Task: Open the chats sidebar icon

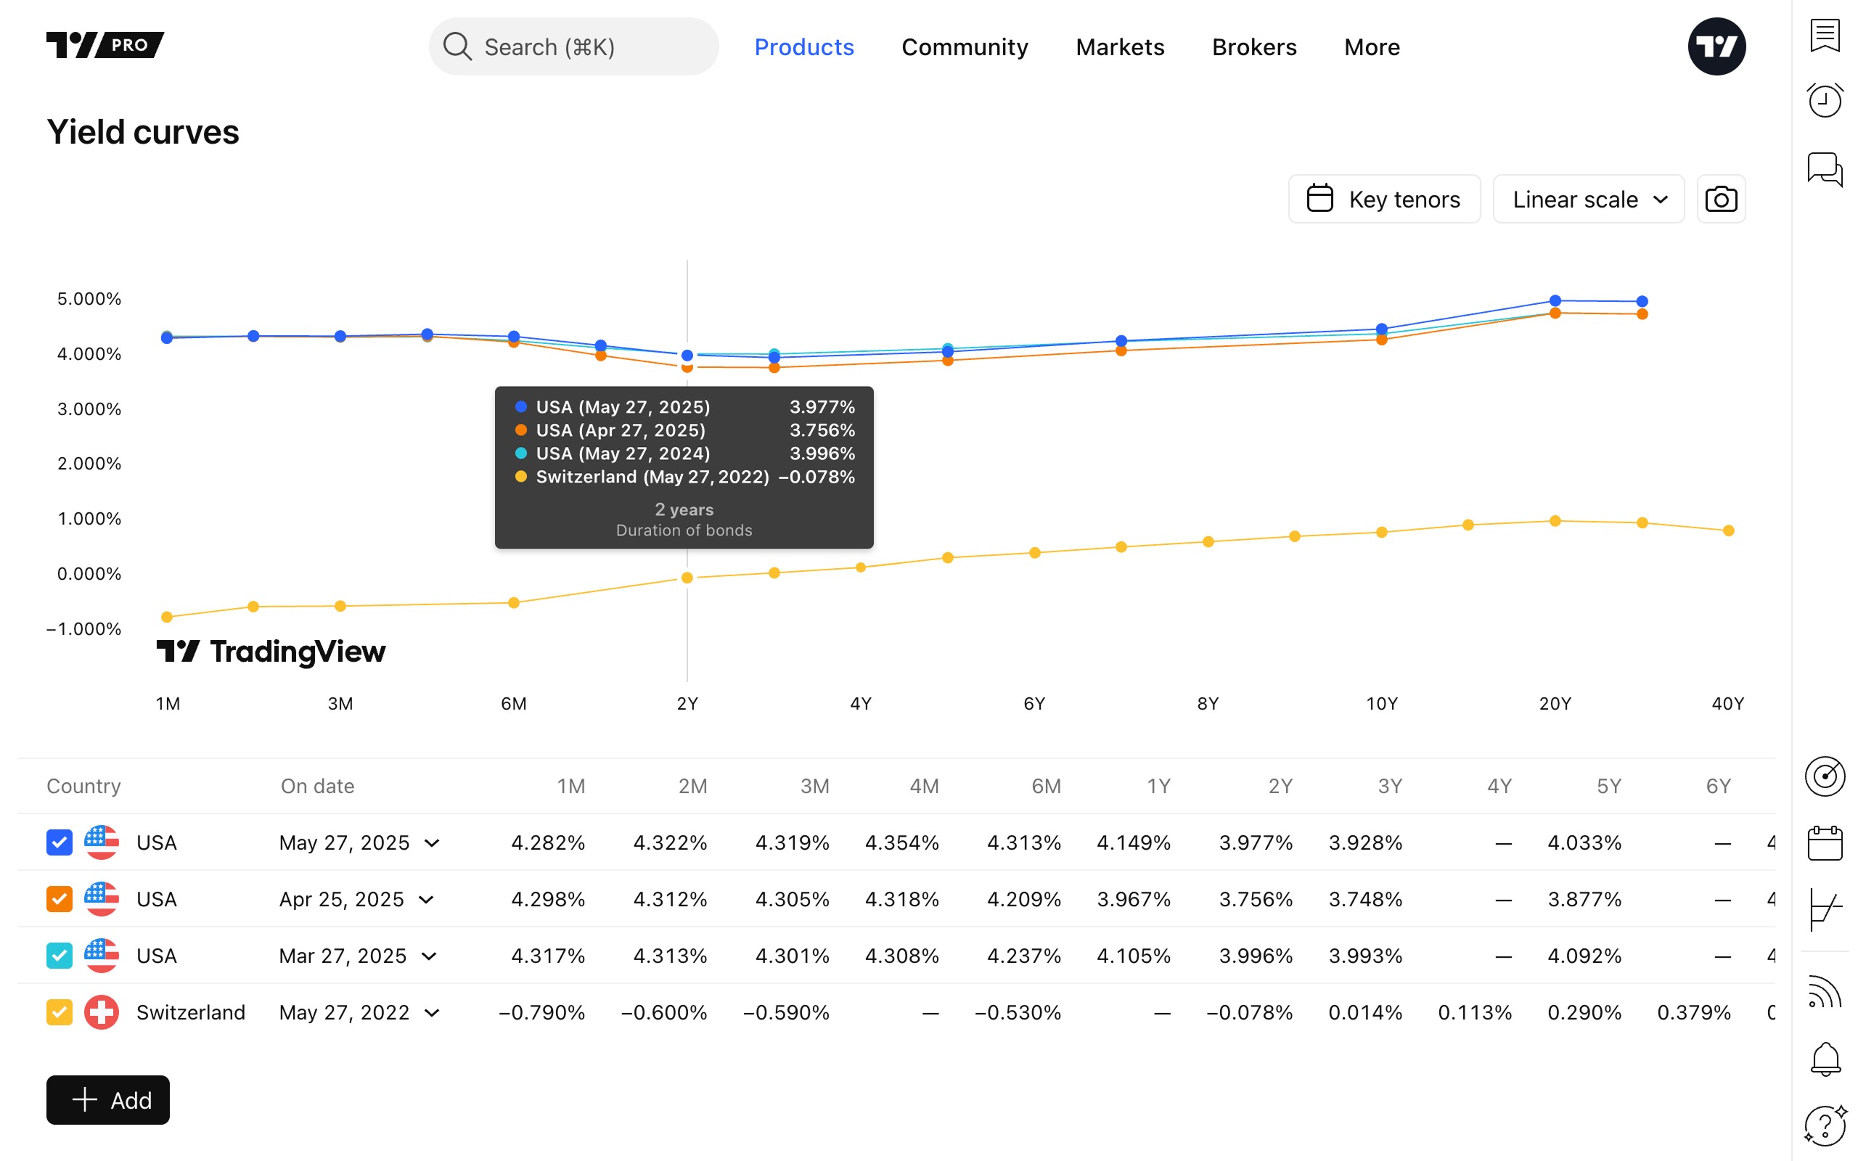Action: click(1824, 169)
